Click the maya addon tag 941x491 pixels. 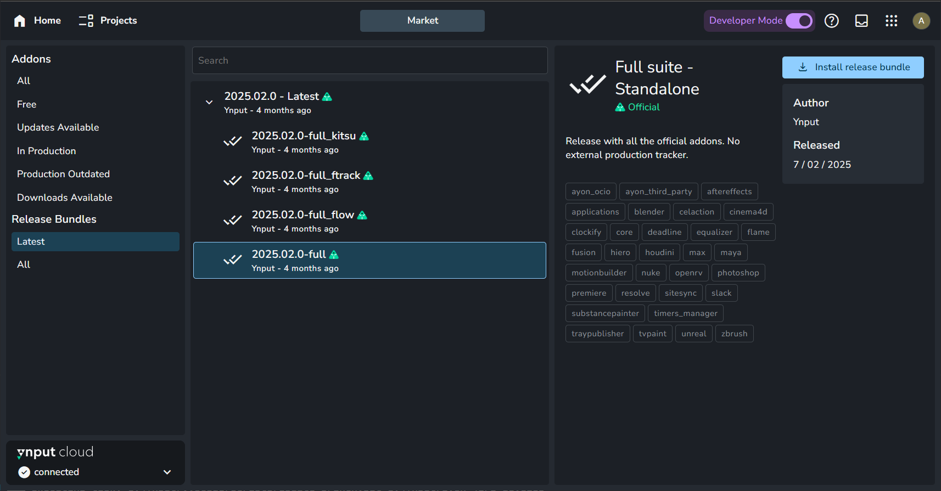(x=731, y=252)
